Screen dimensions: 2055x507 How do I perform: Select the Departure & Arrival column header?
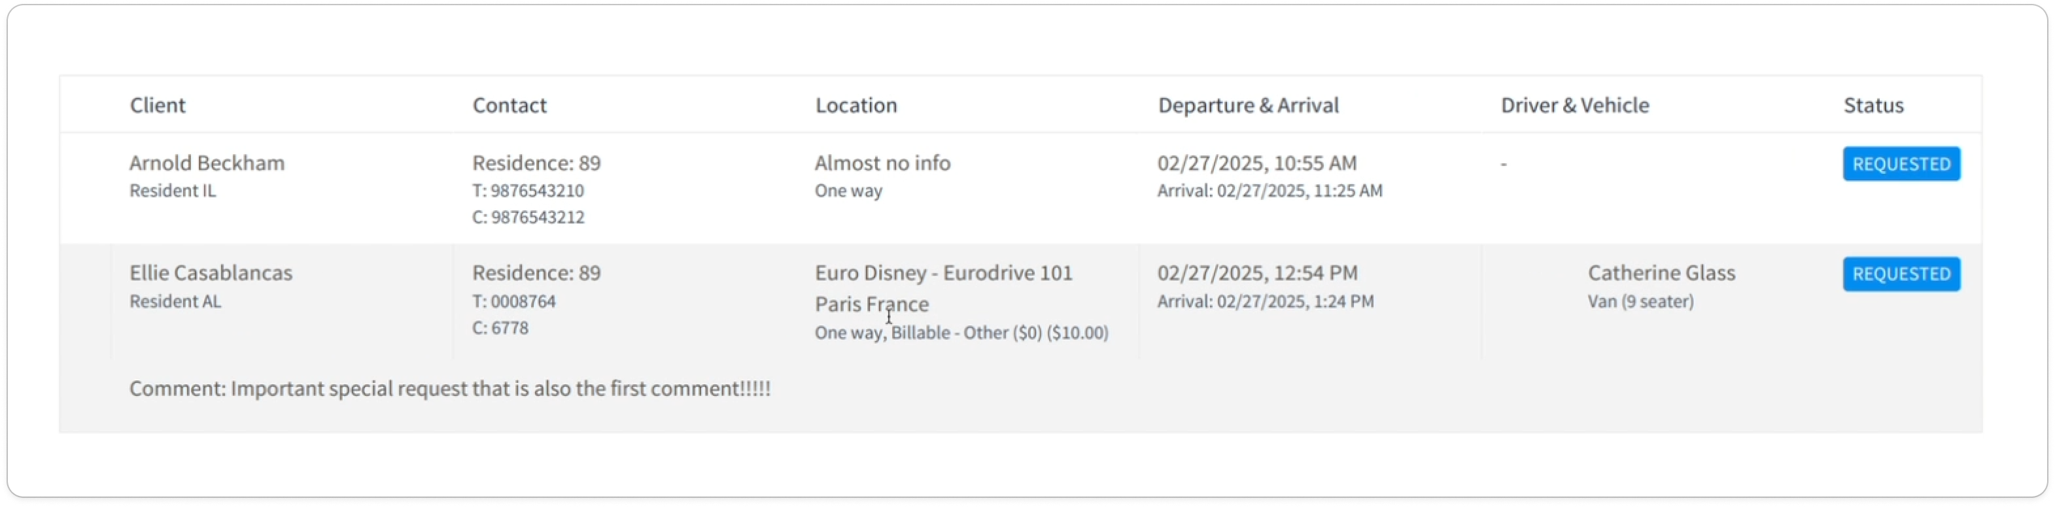(x=1248, y=105)
